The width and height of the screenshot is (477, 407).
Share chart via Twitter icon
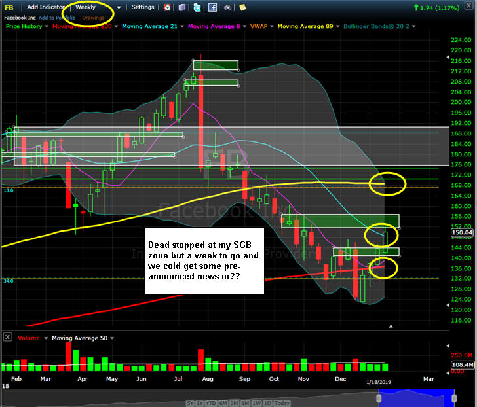tap(197, 7)
